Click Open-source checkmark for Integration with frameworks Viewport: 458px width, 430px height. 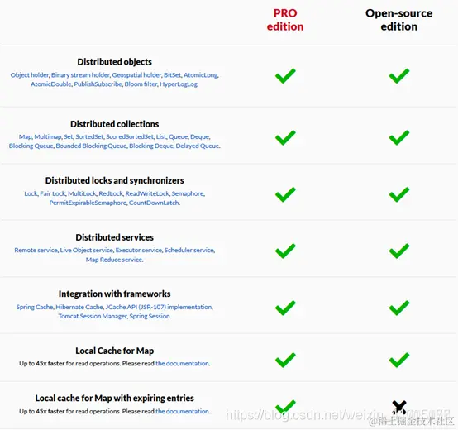399,308
